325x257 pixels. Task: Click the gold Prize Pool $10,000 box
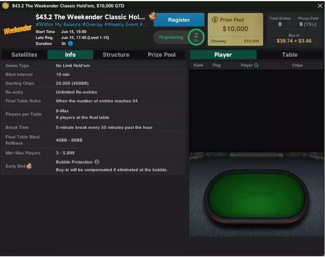click(235, 29)
